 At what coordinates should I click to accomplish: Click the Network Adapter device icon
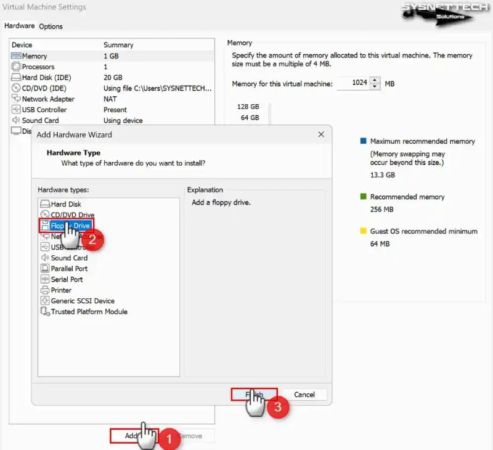point(16,99)
